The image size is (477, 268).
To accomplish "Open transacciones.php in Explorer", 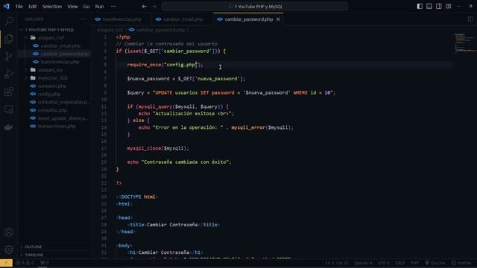I will (x=57, y=126).
